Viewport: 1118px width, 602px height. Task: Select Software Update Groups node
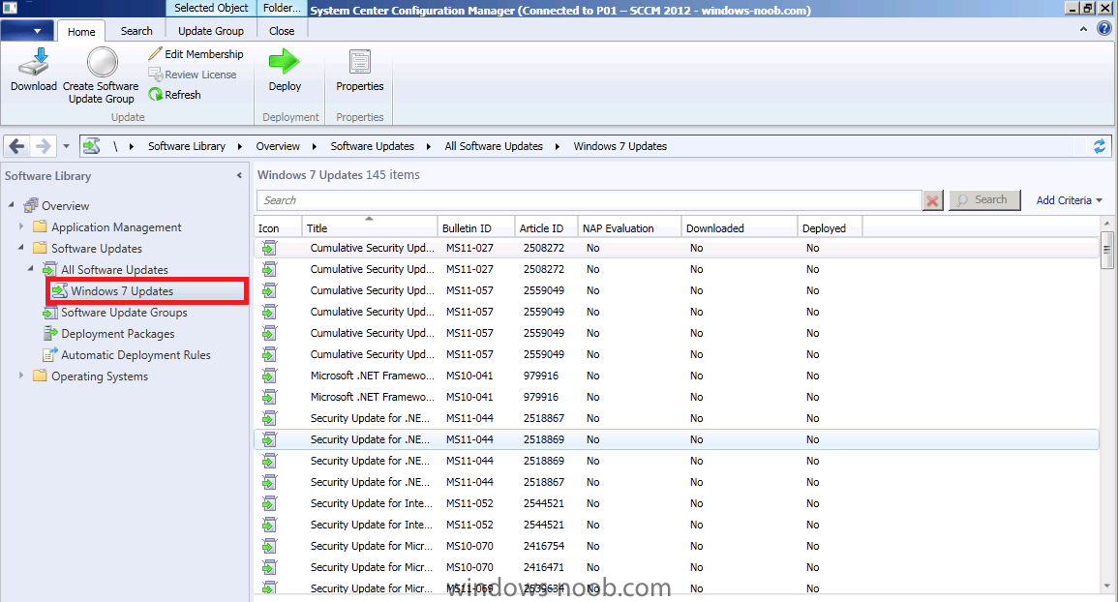coord(124,313)
